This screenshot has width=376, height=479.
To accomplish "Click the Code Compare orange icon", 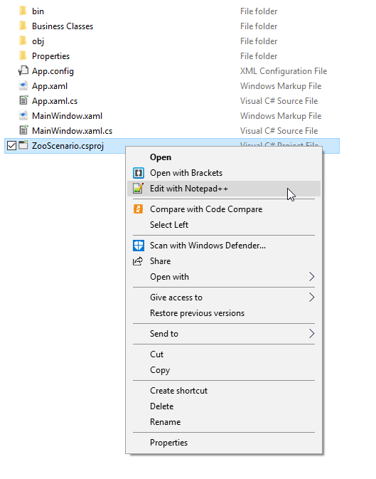I will pyautogui.click(x=139, y=209).
